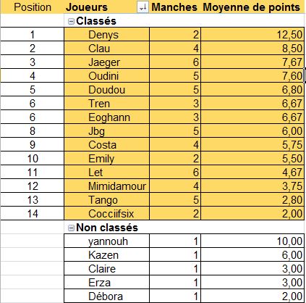The image size is (306, 303).
Task: Click the Eoghann name cell
Action: (106, 117)
